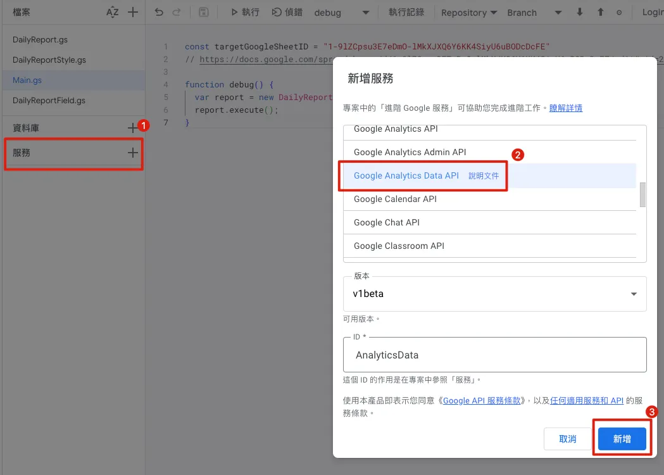The image size is (664, 475).
Task: Select Google Analytics Admin API entry
Action: [x=410, y=152]
